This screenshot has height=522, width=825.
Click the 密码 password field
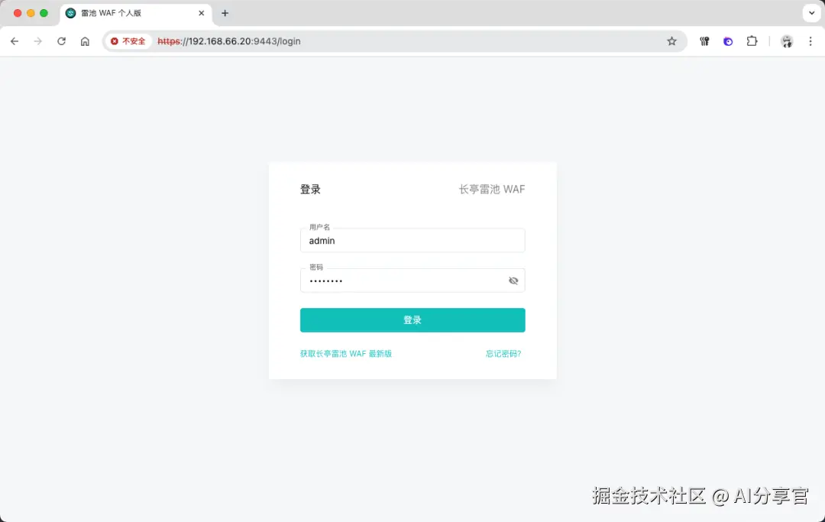pos(412,280)
